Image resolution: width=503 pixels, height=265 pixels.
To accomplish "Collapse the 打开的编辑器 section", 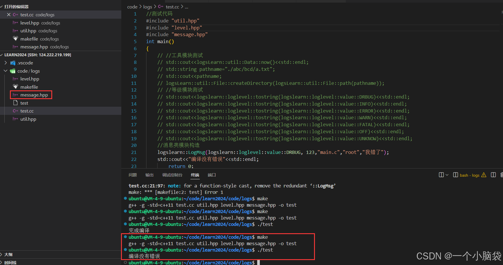I will (x=2, y=6).
